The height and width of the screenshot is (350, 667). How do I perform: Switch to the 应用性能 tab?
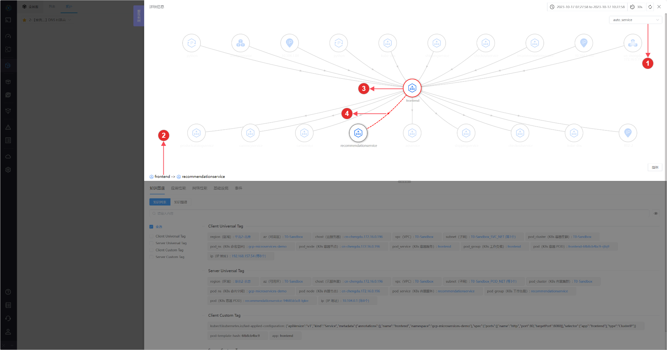point(178,188)
